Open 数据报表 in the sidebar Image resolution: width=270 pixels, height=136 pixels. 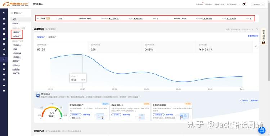16,69
